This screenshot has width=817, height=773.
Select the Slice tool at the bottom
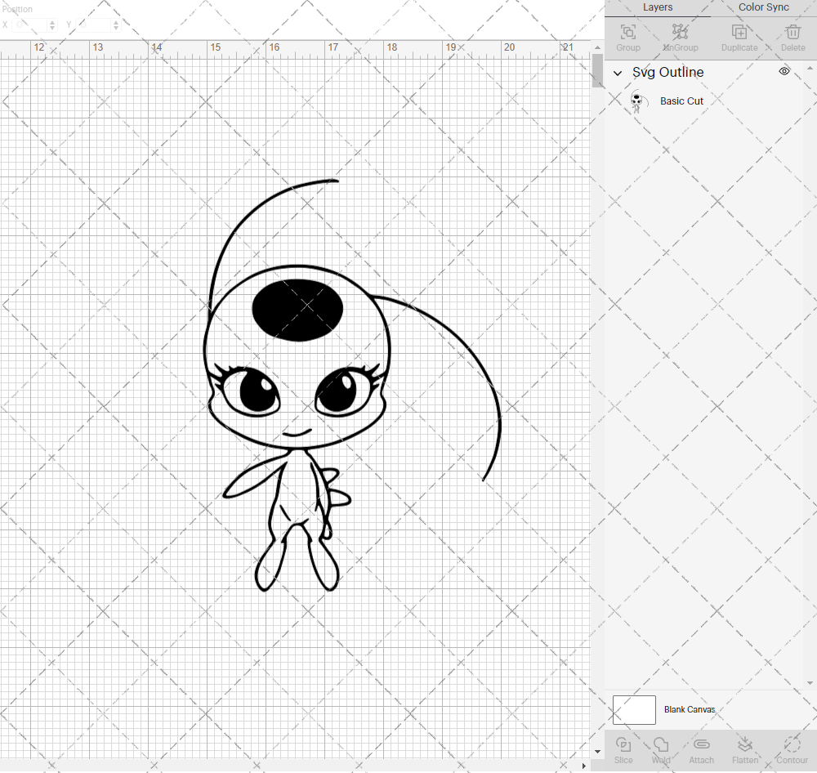pos(623,749)
